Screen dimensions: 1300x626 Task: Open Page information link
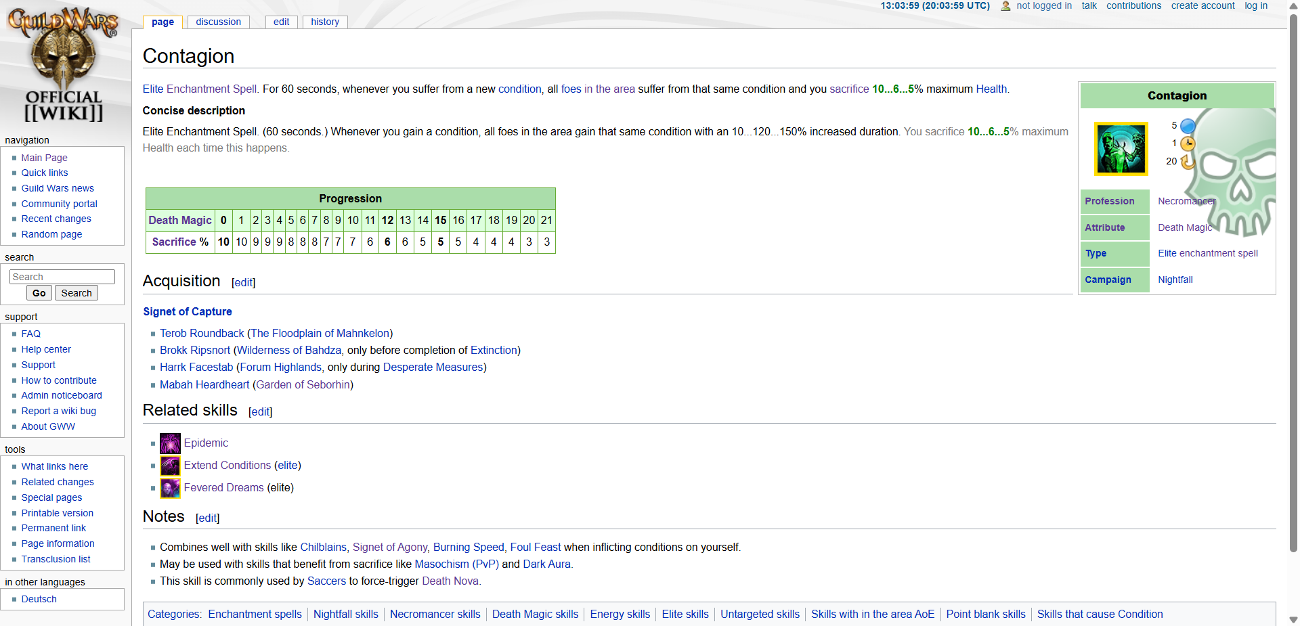(58, 543)
